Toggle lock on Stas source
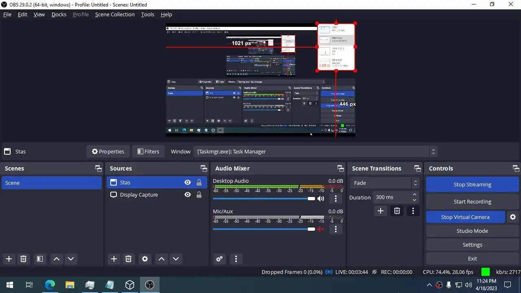Viewport: 521px width, 293px height. 199,182
